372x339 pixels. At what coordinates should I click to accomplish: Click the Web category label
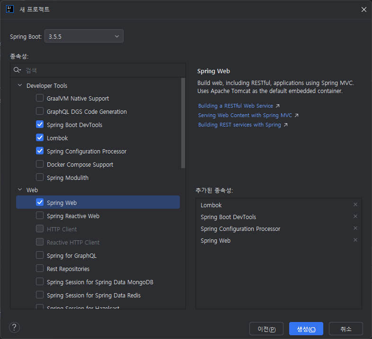(32, 190)
